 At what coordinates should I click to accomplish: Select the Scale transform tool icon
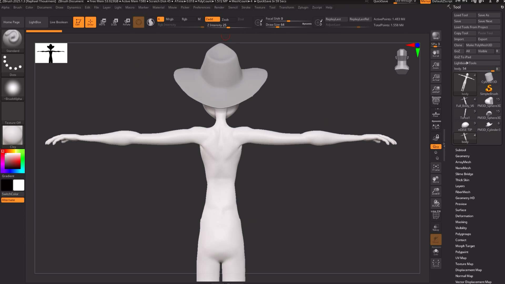point(114,22)
